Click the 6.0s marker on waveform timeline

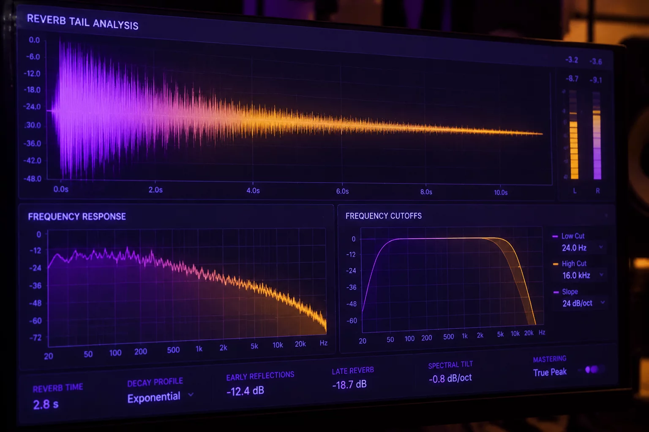[342, 191]
